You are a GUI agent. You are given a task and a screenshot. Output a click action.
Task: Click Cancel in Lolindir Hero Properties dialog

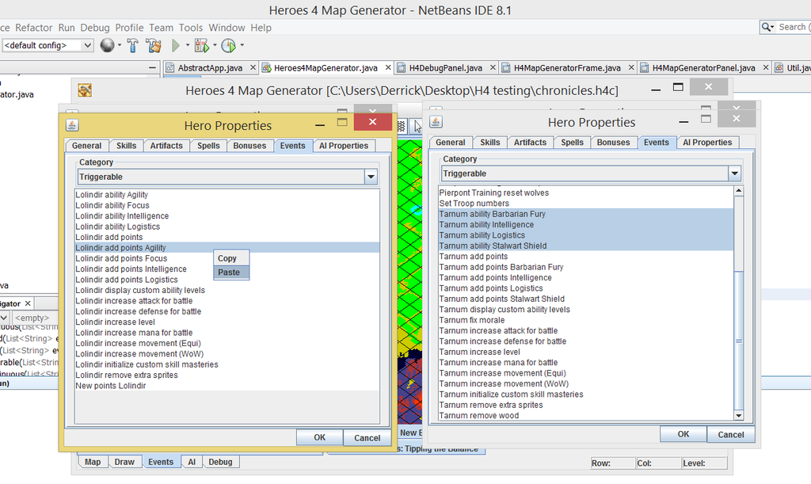(367, 438)
